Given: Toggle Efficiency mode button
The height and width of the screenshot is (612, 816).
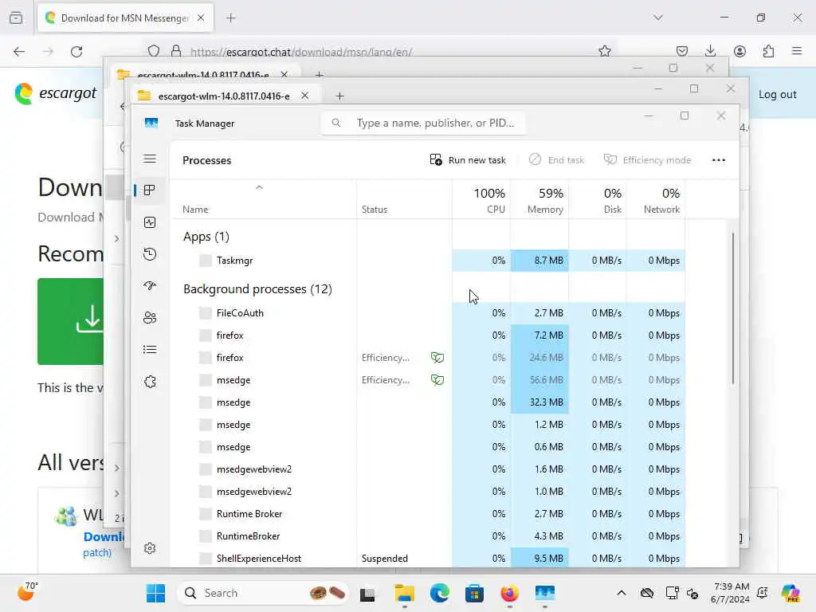Looking at the screenshot, I should pos(647,159).
